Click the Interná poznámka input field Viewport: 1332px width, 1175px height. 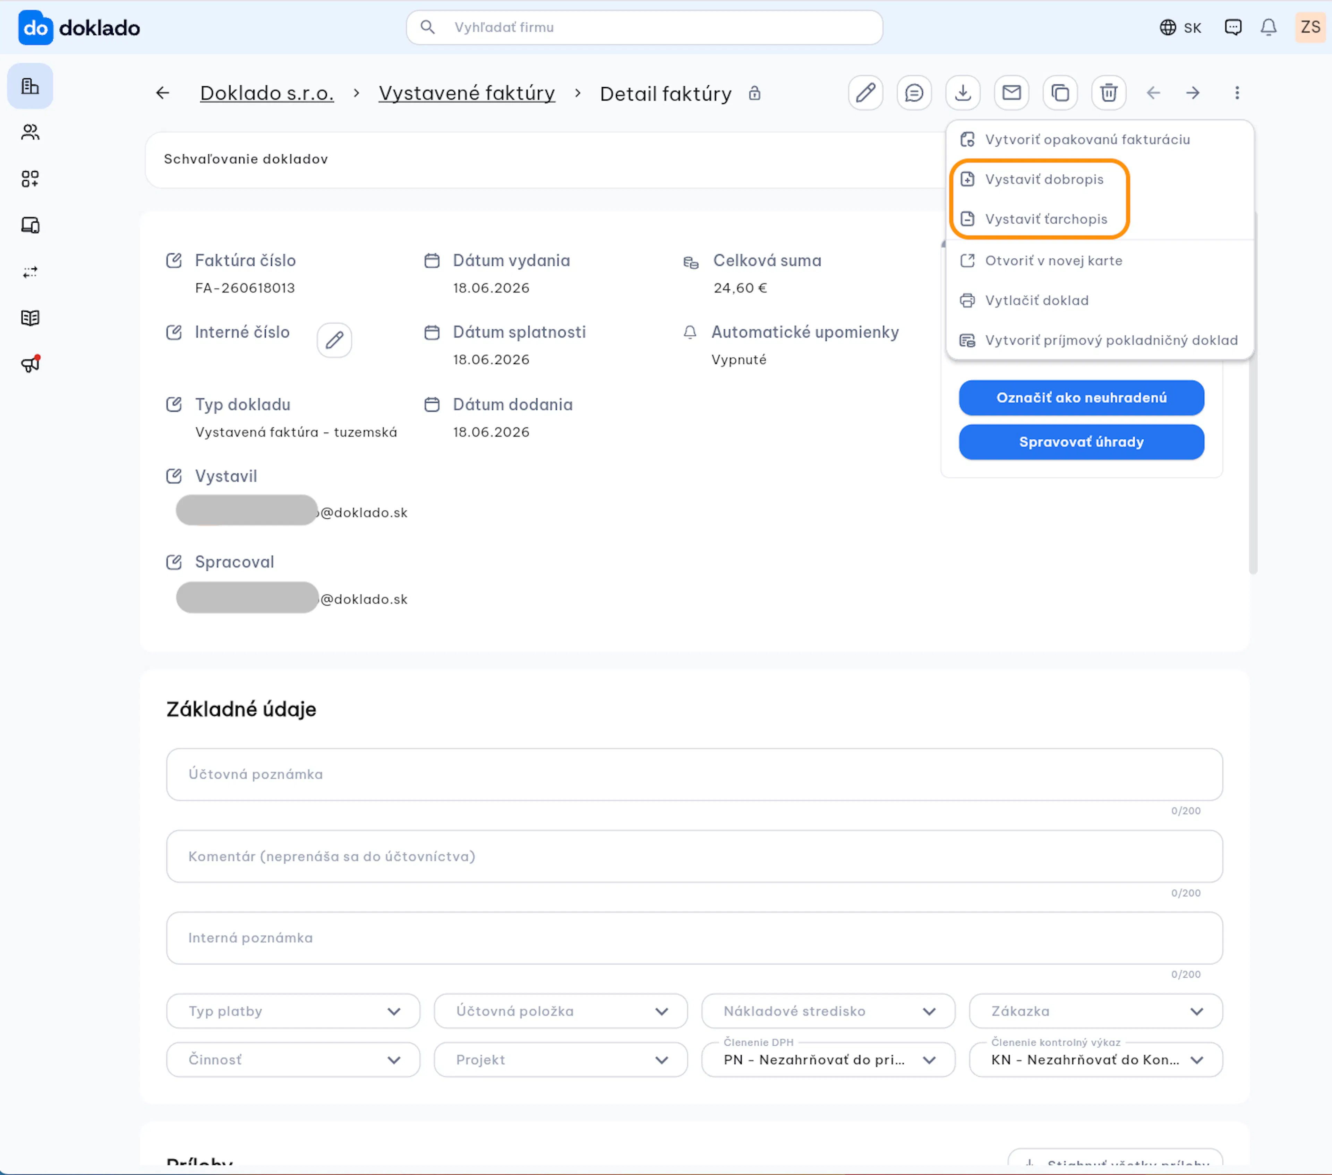(694, 938)
